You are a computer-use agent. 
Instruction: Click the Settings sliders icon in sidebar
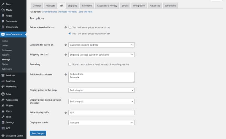(3, 122)
